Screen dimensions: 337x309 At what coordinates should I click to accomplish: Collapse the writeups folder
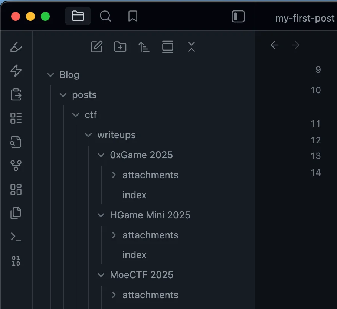tap(88, 135)
